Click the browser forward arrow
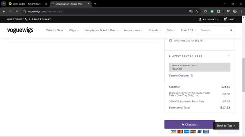245x137 pixels. [x=10, y=11]
